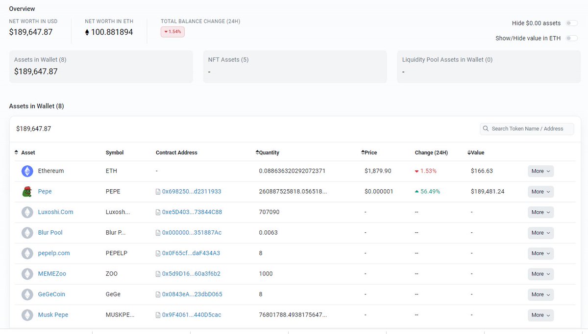Sort table by Quantity column
Image resolution: width=588 pixels, height=334 pixels.
click(269, 153)
